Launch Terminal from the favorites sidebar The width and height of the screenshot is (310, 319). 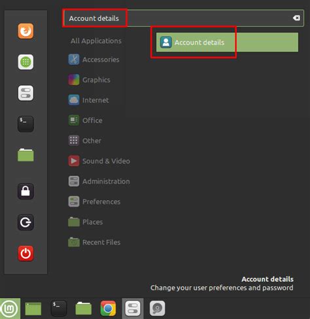[x=26, y=124]
